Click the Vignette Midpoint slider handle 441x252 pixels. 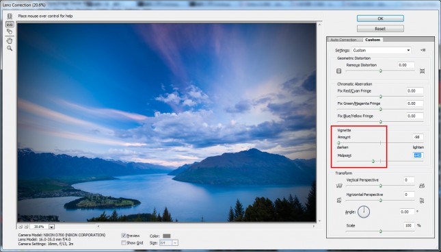click(x=373, y=162)
